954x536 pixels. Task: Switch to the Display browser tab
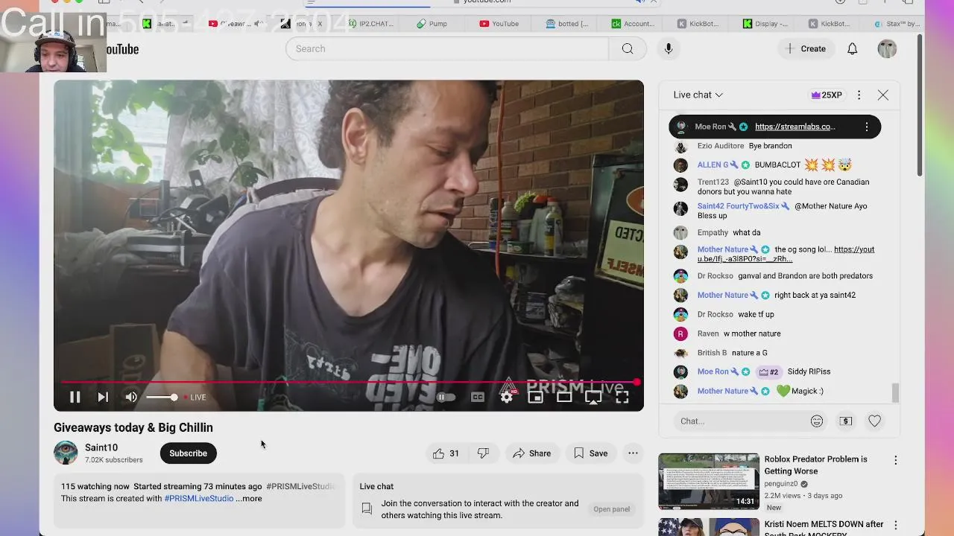765,24
